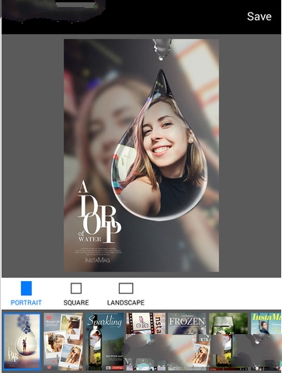Tap the small caption text under title

click(98, 251)
